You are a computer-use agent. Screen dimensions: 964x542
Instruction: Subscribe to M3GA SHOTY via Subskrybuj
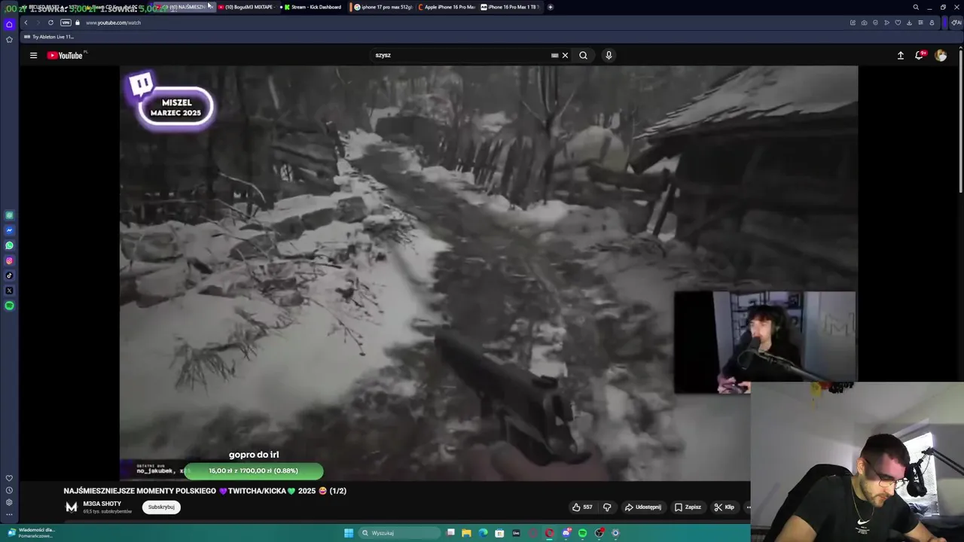(x=161, y=507)
